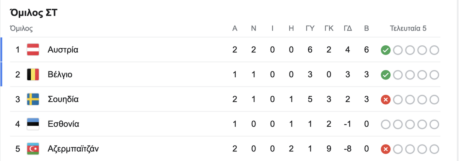
Task: Click the Τελευταία 5 column header
Action: click(x=408, y=28)
